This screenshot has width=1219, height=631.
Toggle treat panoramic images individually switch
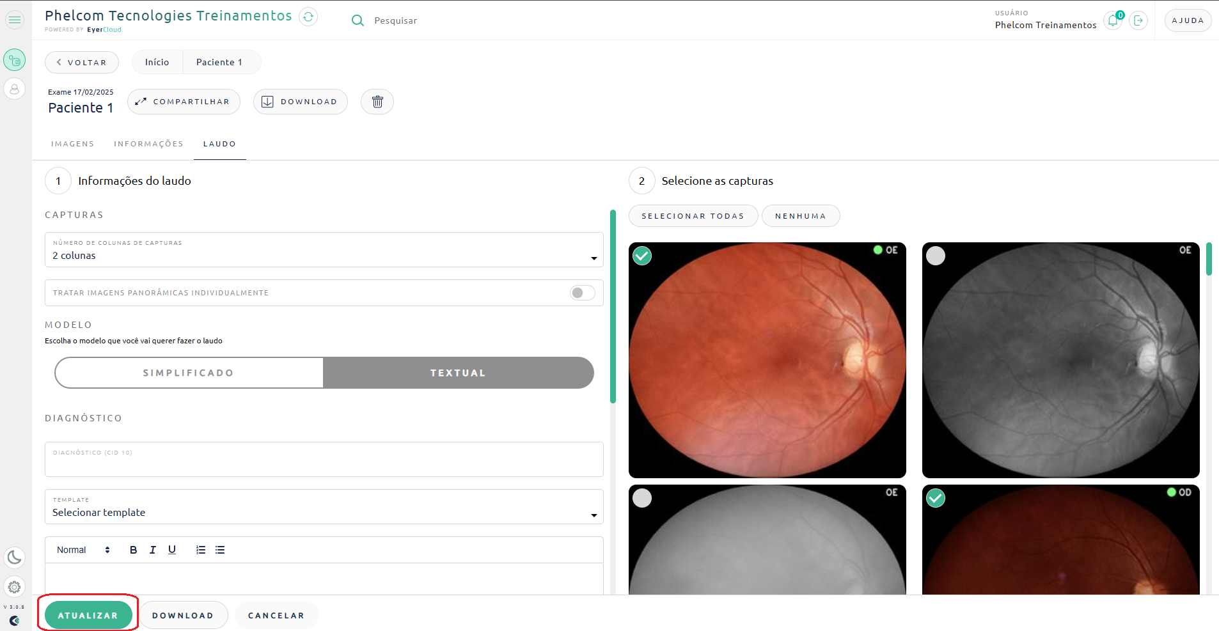click(x=582, y=293)
